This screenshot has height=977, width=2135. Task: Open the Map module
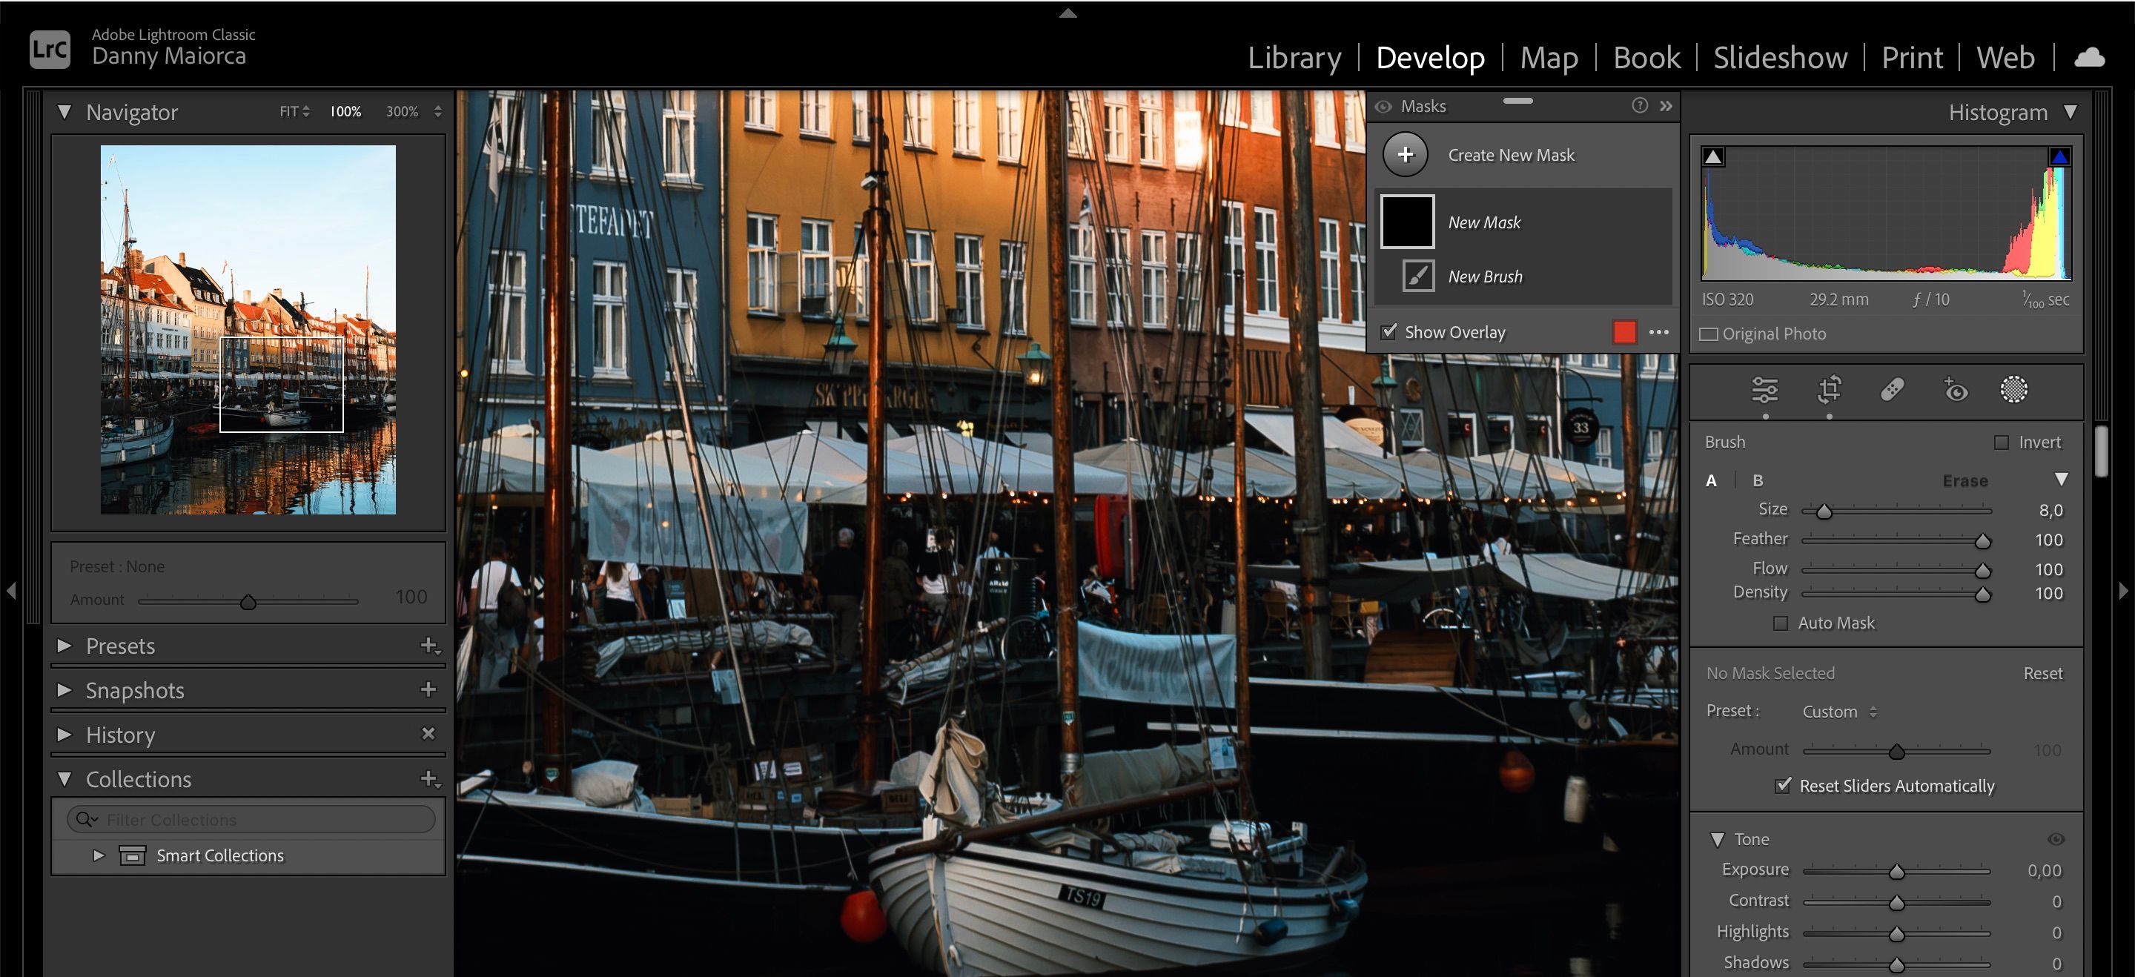pos(1548,57)
